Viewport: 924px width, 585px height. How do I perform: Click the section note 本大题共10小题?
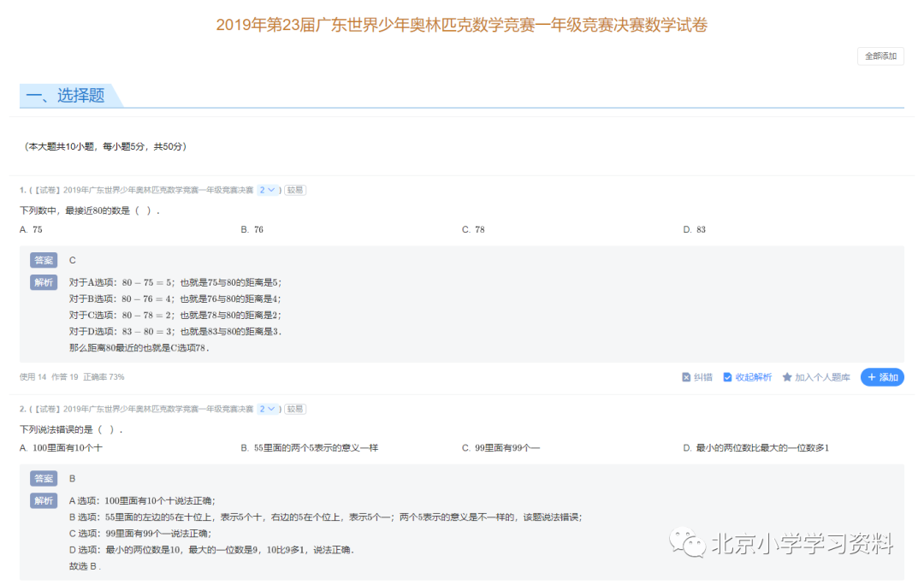(105, 147)
